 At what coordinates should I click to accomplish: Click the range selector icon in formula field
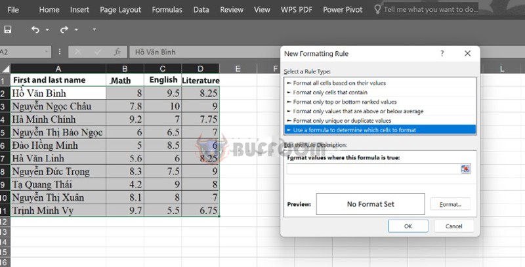tap(465, 169)
